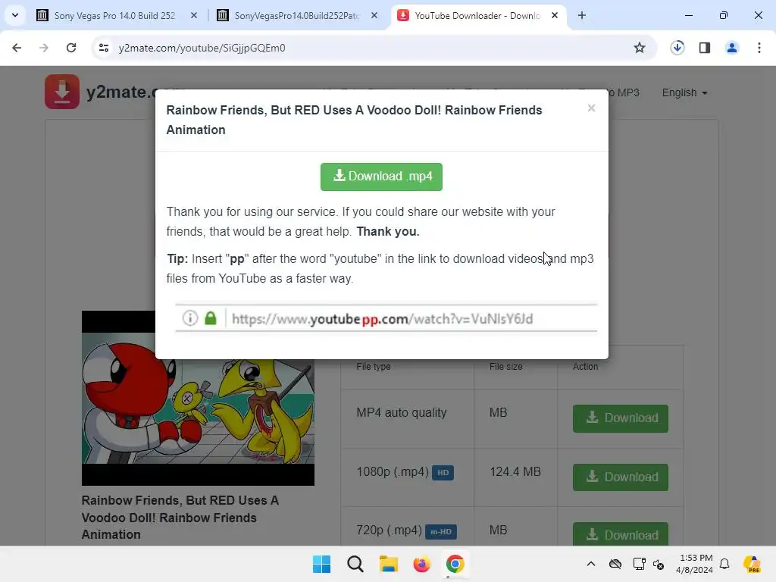Click the muted volume tray icon
The height and width of the screenshot is (582, 776).
click(x=659, y=564)
